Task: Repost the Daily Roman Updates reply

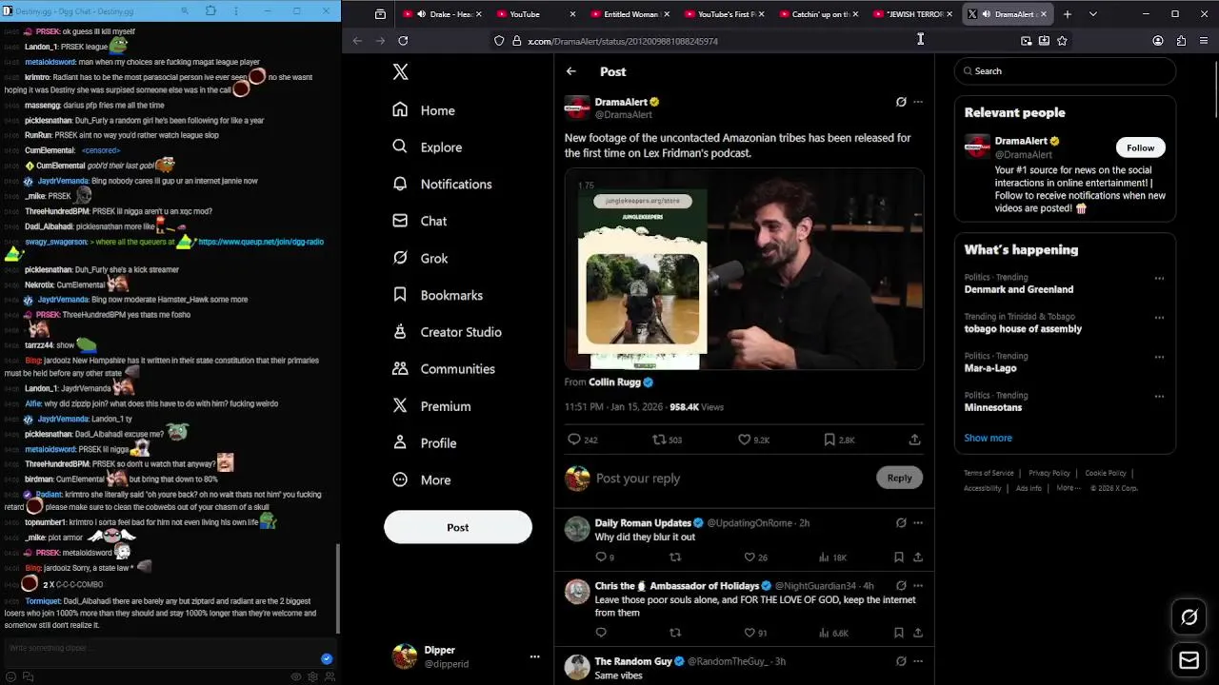Action: (675, 558)
